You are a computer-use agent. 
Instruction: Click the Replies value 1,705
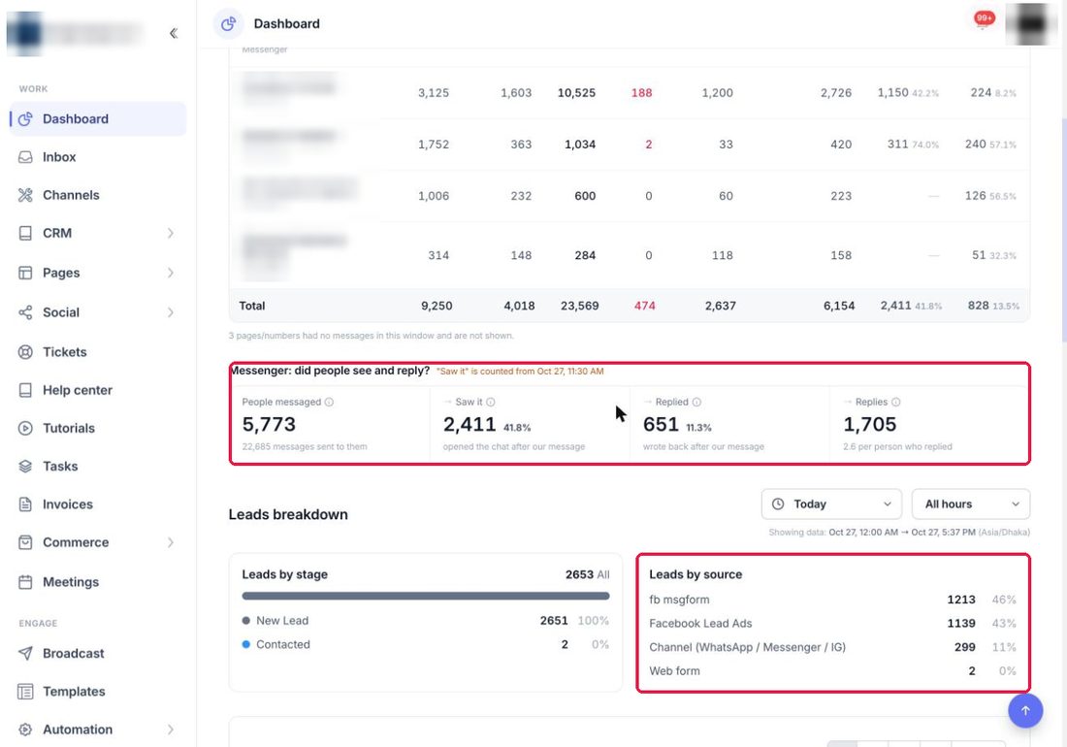pyautogui.click(x=870, y=425)
